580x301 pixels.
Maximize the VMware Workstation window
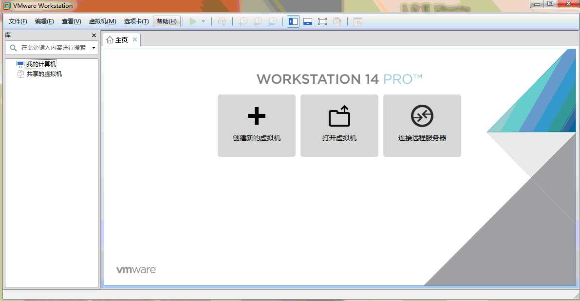[x=550, y=4]
